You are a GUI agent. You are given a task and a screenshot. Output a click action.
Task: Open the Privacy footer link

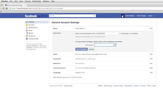tap(143, 86)
